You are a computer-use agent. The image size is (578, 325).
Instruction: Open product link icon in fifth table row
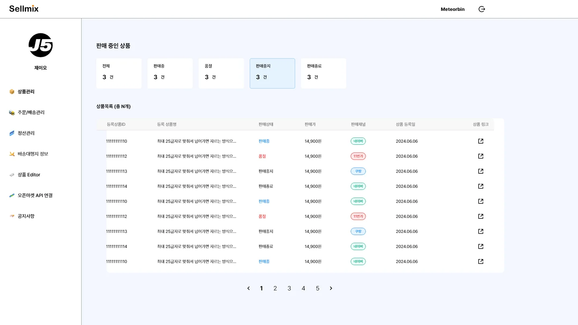click(481, 201)
